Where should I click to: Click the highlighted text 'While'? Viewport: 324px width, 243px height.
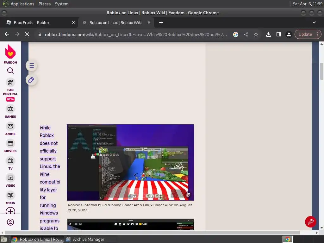pyautogui.click(x=45, y=128)
